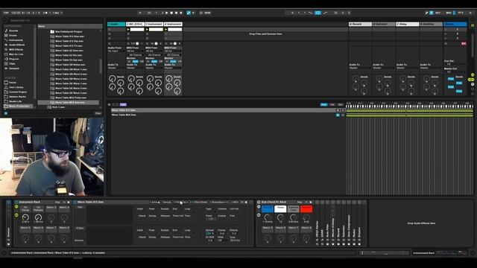Click the TAP tempo button
The image size is (477, 268).
point(6,13)
